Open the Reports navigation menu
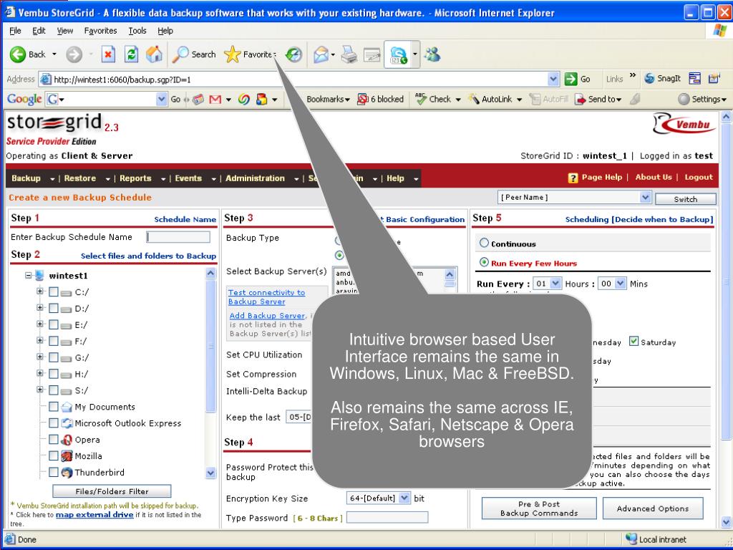The image size is (733, 550). [x=142, y=178]
